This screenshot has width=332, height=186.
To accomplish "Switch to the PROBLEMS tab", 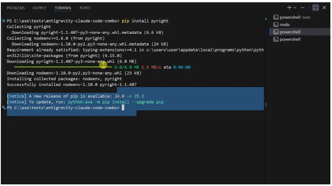I will coord(15,8).
